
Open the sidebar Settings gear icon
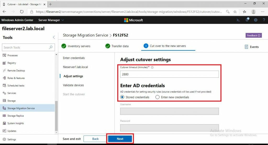tap(4, 139)
